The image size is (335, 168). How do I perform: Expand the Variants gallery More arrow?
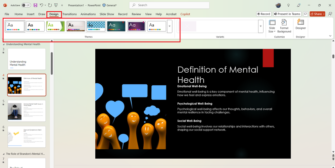pos(261,26)
